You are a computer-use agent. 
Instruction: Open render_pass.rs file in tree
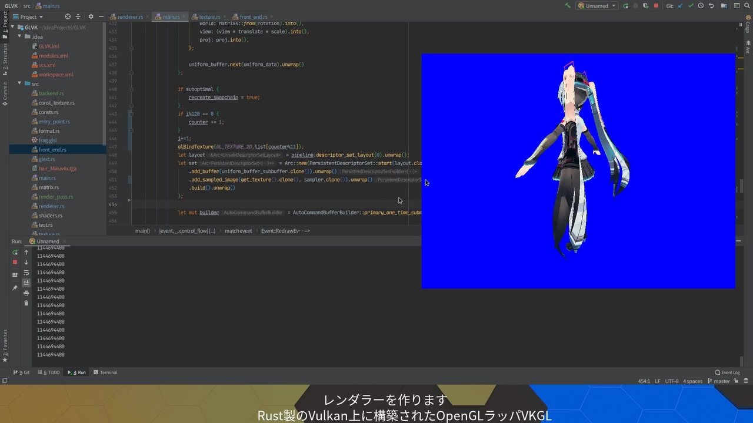56,197
